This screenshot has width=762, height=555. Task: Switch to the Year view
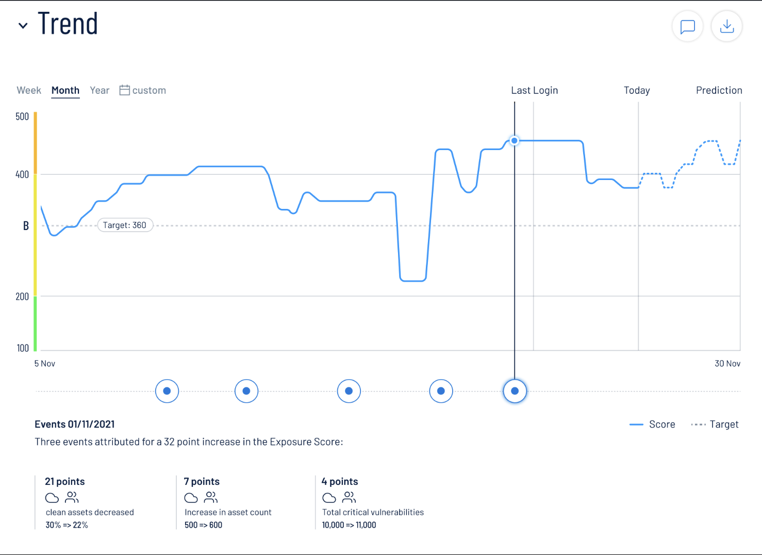[100, 90]
